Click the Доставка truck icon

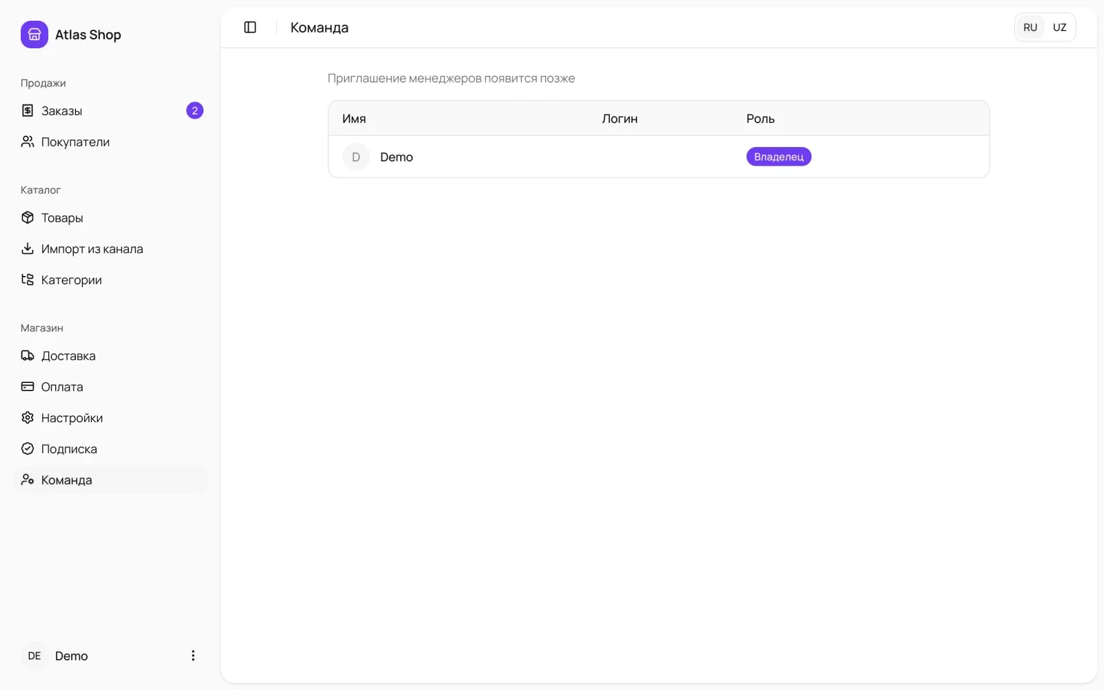28,355
